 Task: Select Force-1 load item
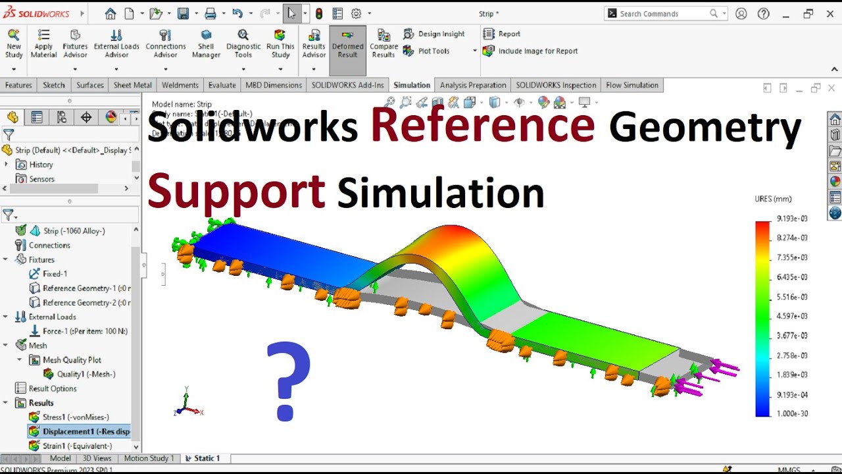point(78,331)
